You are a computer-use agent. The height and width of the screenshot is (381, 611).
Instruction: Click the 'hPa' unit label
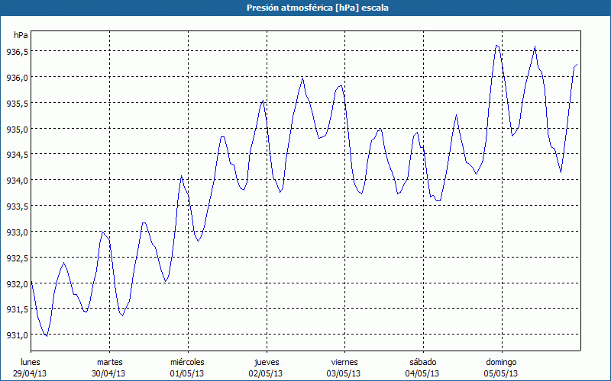tap(21, 35)
